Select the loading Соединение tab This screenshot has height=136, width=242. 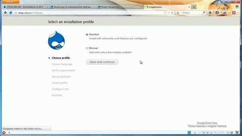pyautogui.click(x=168, y=7)
